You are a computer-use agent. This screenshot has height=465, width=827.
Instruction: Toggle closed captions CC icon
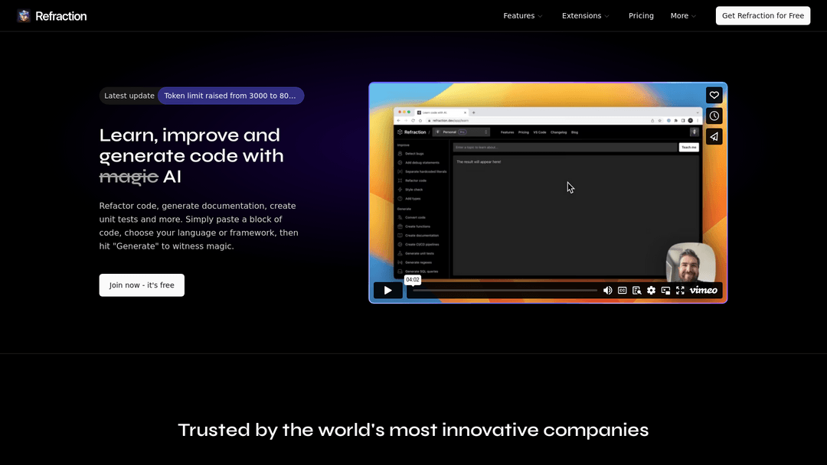[623, 290]
